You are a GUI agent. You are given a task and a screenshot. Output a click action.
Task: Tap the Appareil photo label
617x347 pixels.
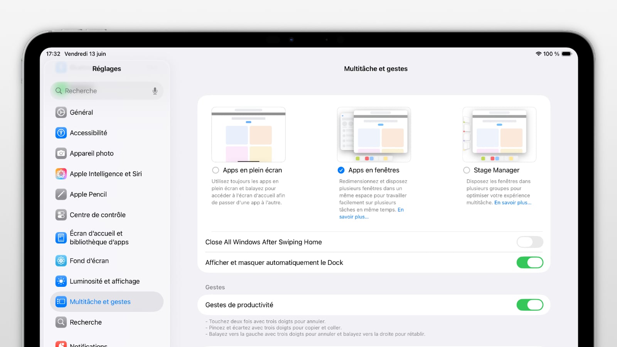pyautogui.click(x=92, y=153)
